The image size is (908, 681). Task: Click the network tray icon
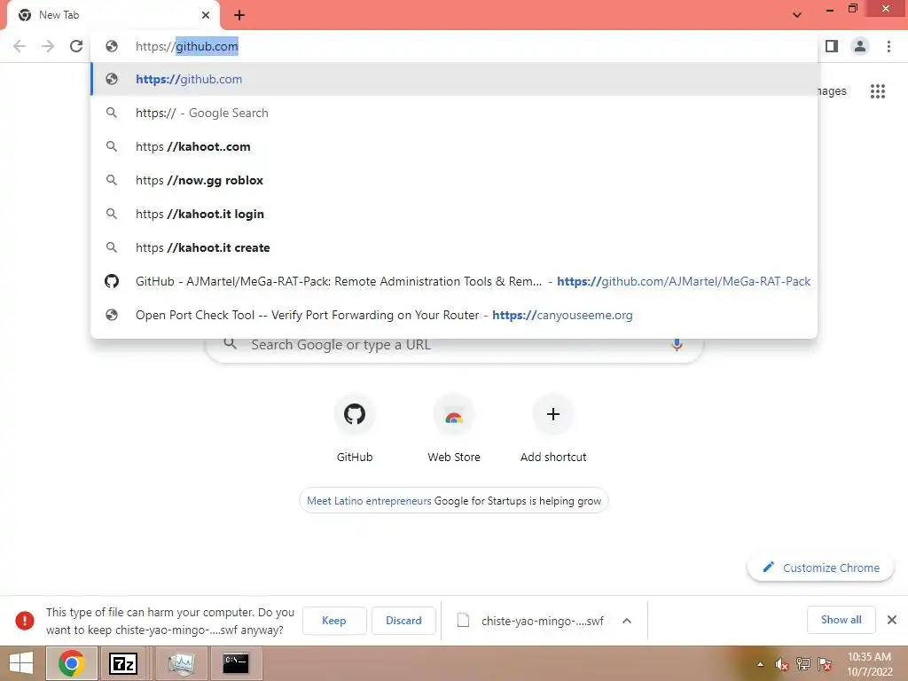(x=803, y=664)
